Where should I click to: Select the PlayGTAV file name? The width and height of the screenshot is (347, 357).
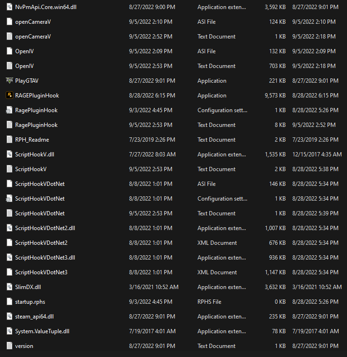pyautogui.click(x=27, y=81)
